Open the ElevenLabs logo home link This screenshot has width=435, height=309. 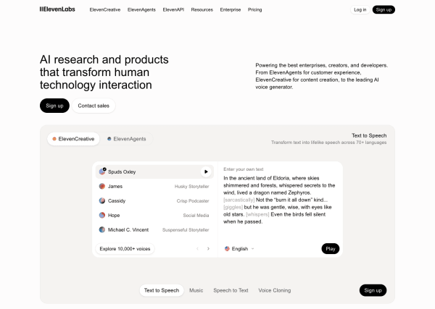(57, 9)
